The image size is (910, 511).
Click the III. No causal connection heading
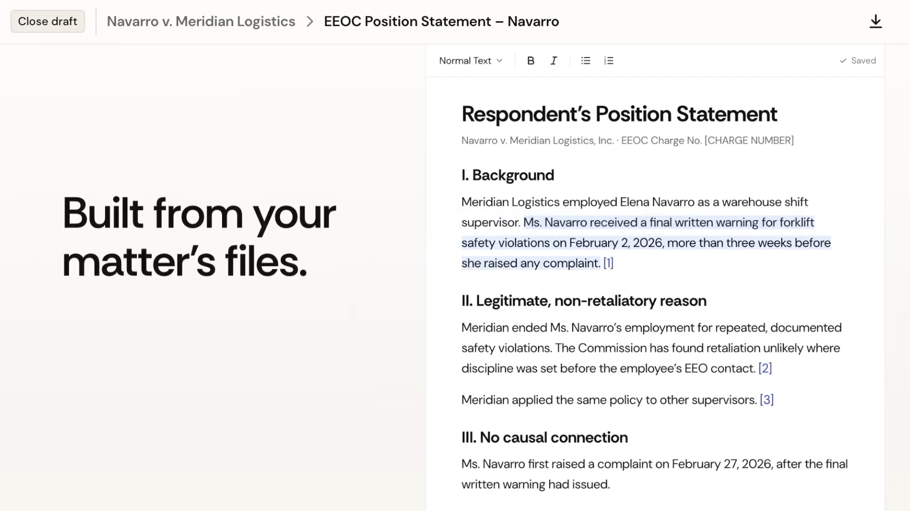[x=544, y=437]
